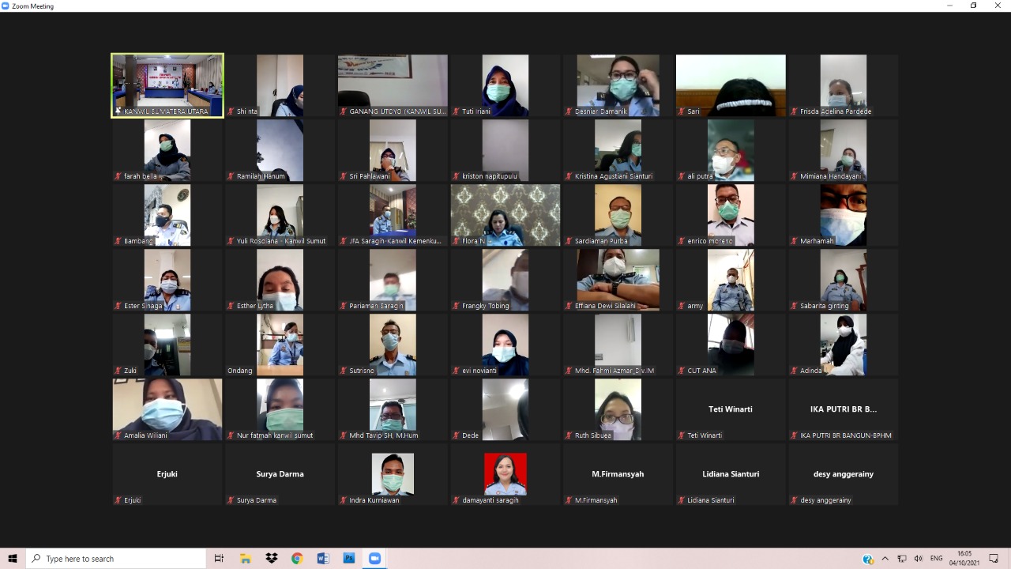
Task: Open Task View on the taskbar
Action: [x=220, y=559]
